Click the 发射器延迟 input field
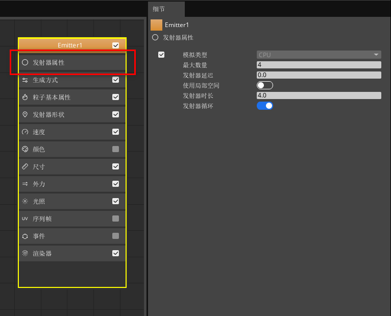Viewport: 391px width, 316px height. tap(319, 75)
